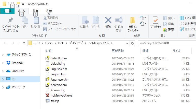This screenshot has height=109, width=196.
Task: Open the recent locations dropdown arrow
Action: click(19, 43)
